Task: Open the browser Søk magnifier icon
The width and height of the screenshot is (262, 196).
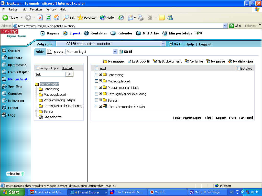Action: pos(66,18)
